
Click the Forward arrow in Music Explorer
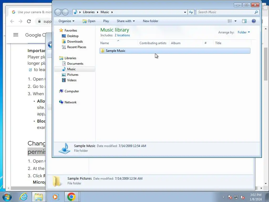(65, 12)
